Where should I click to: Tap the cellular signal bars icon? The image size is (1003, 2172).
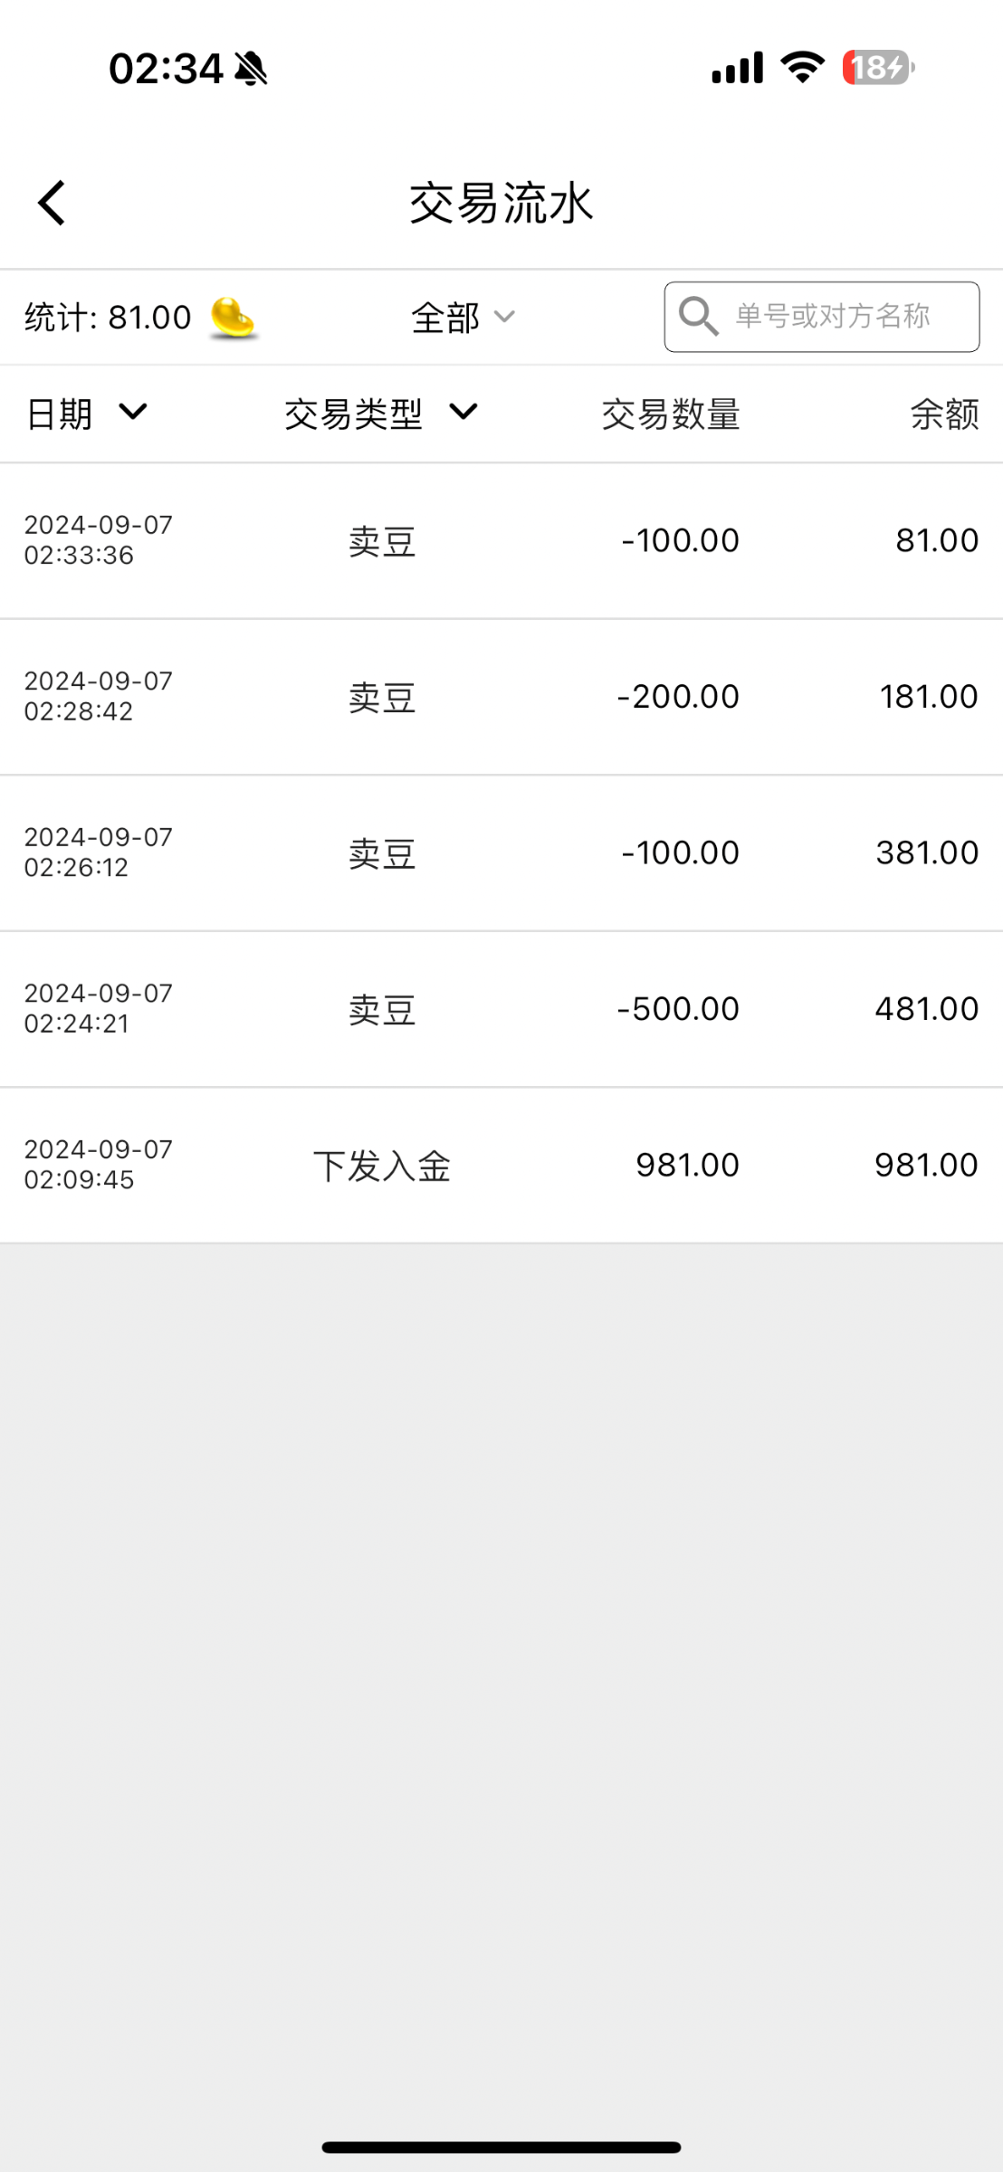tap(737, 68)
